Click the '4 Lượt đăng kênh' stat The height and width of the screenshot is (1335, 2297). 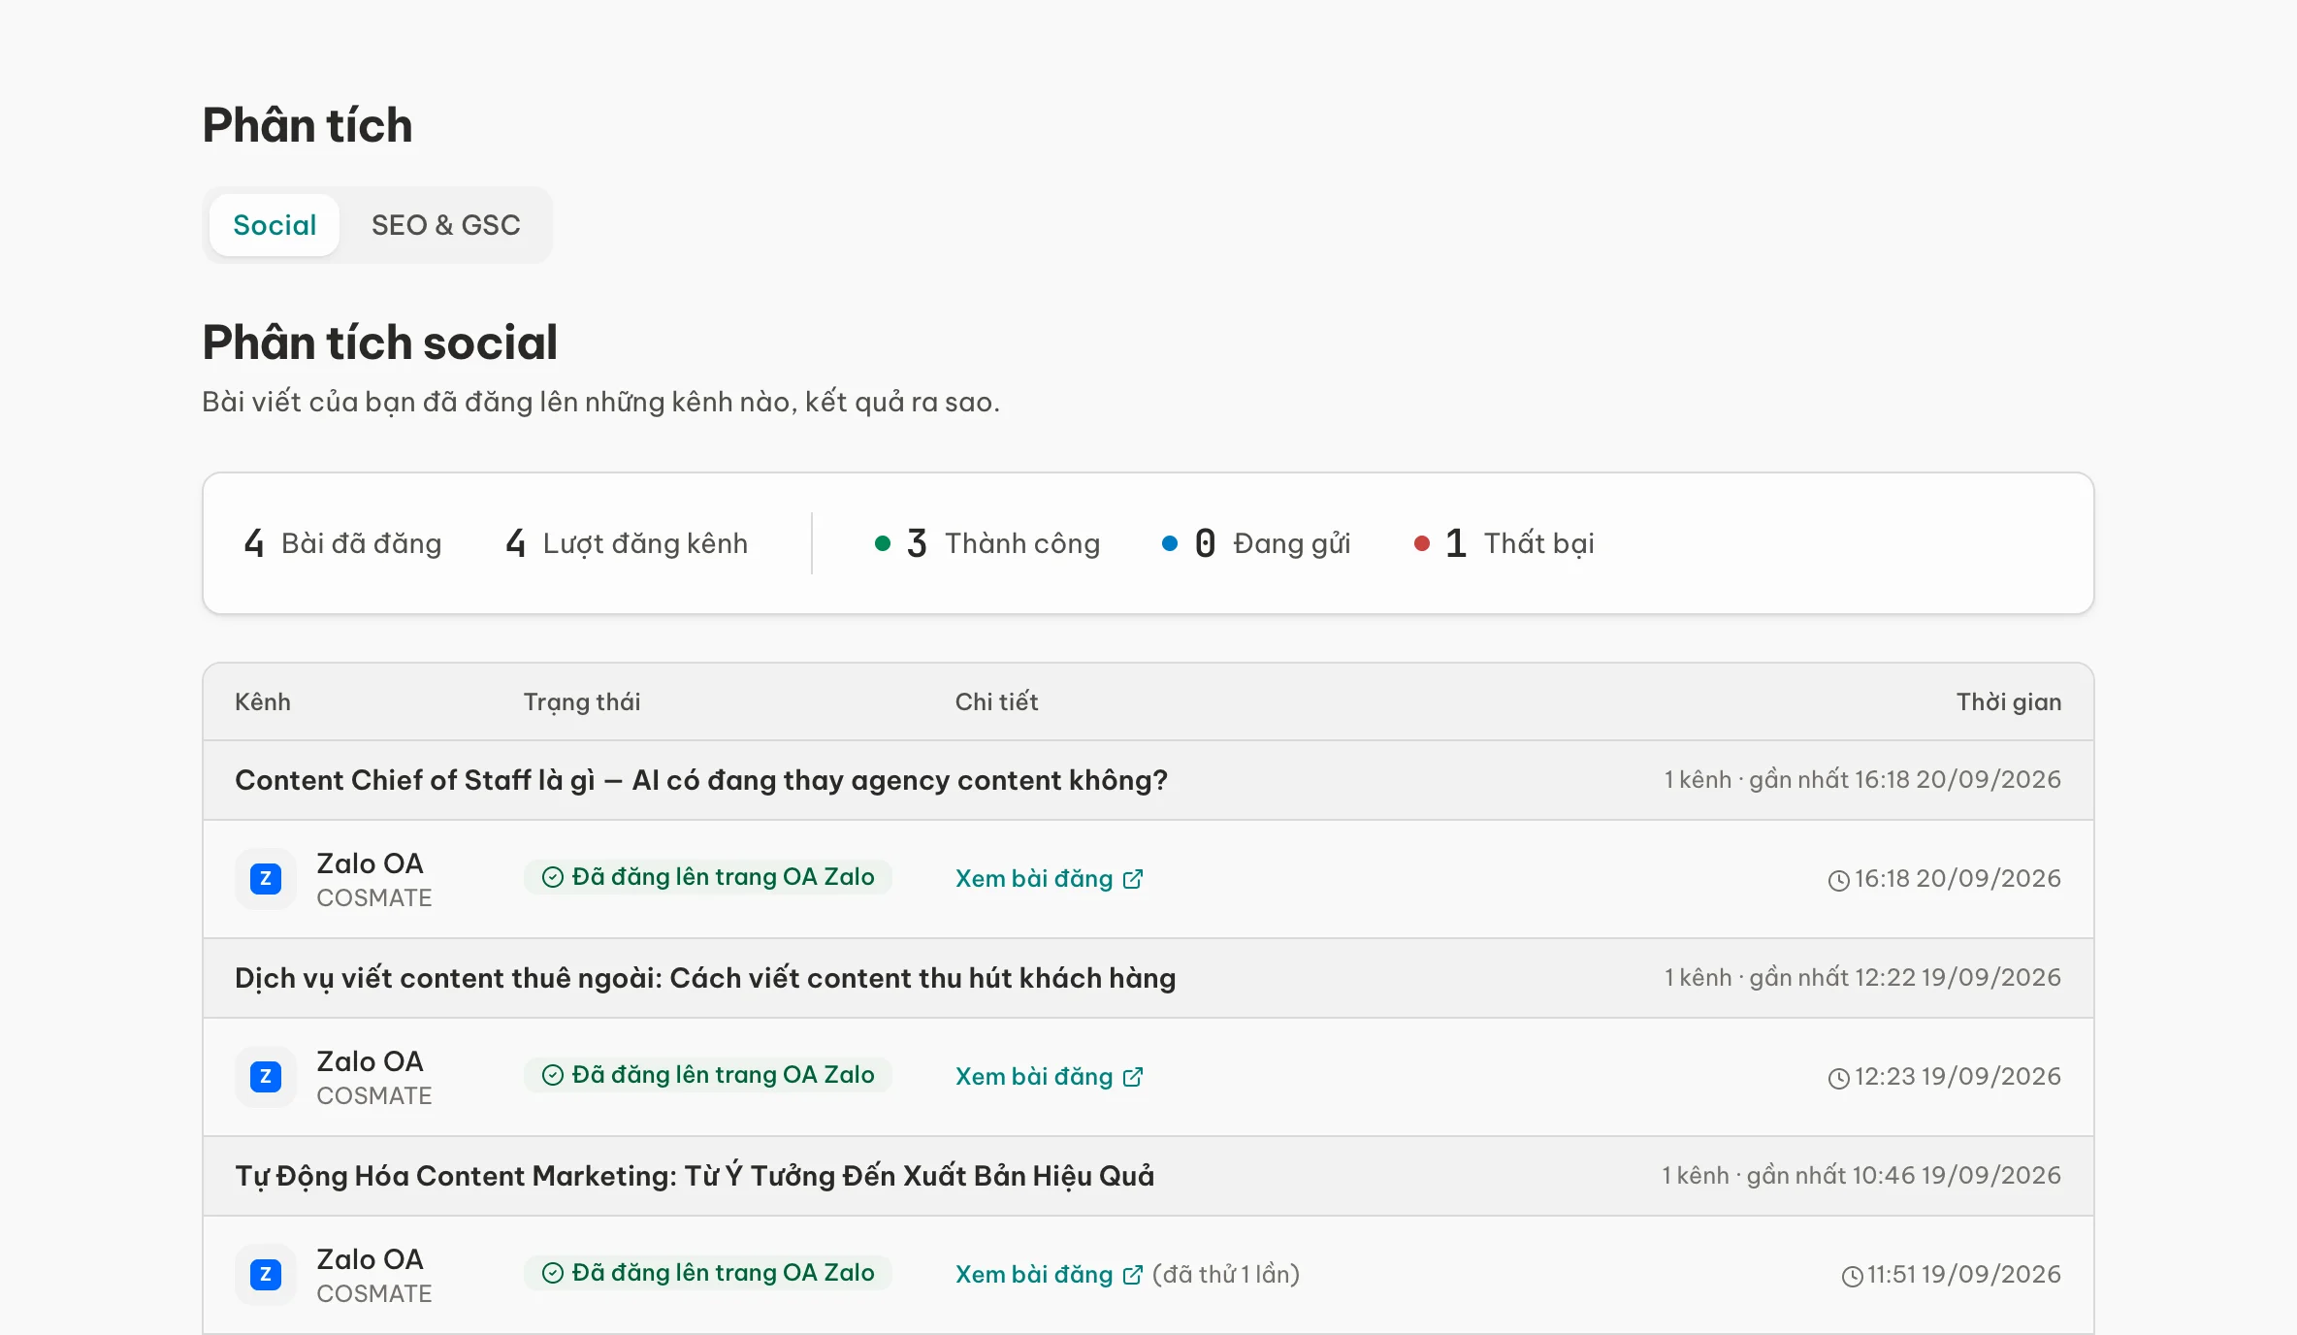[627, 543]
